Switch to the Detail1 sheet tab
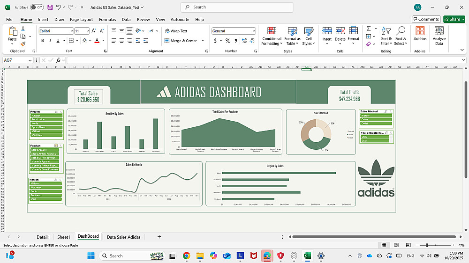 coord(43,237)
